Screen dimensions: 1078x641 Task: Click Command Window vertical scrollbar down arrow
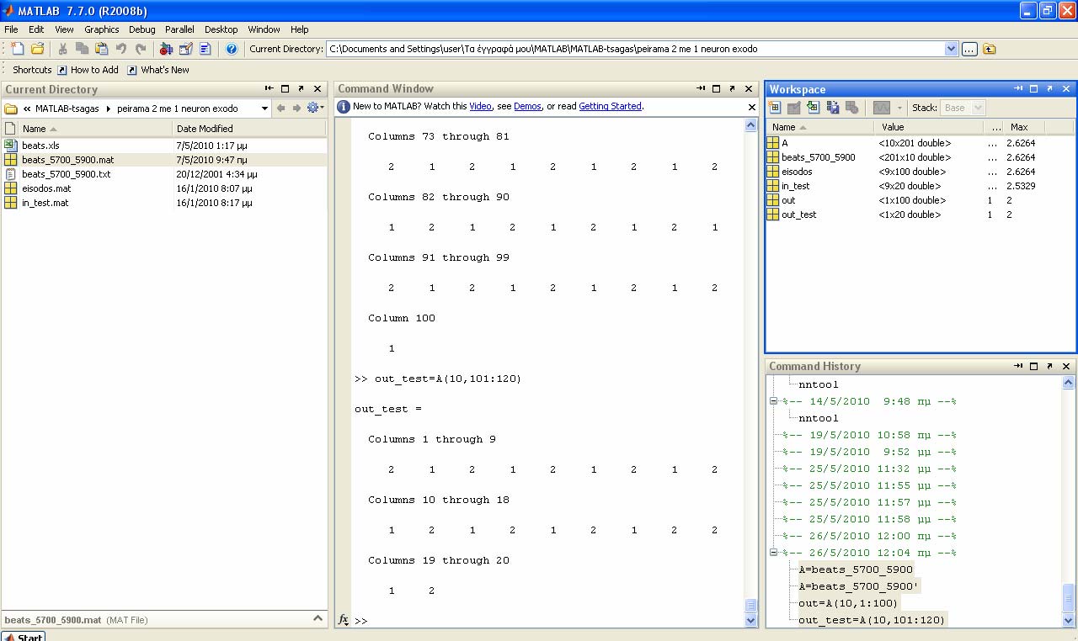point(751,620)
